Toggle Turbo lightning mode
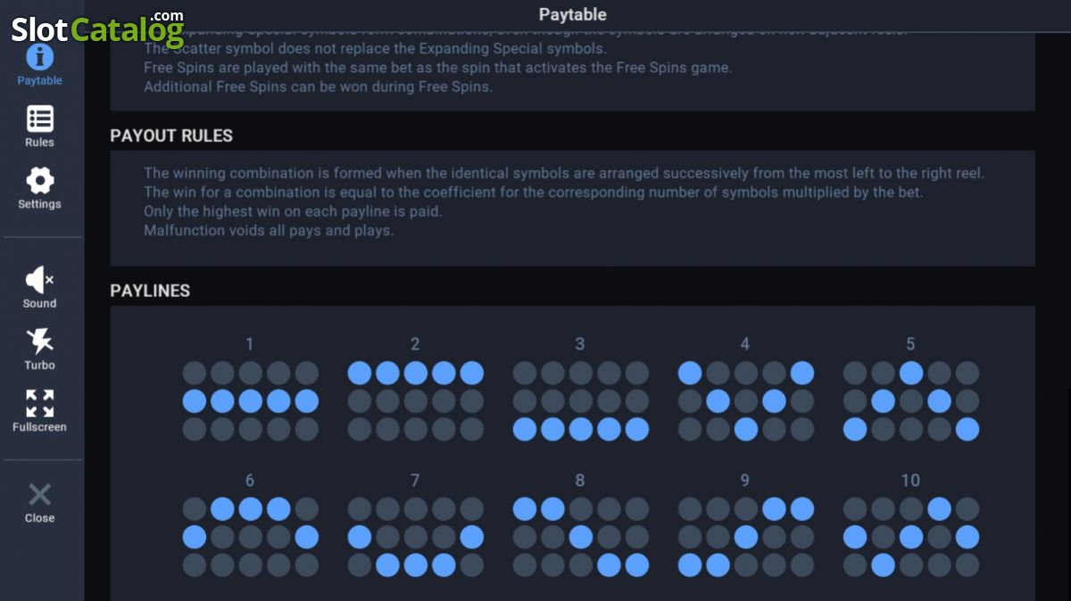 point(39,342)
